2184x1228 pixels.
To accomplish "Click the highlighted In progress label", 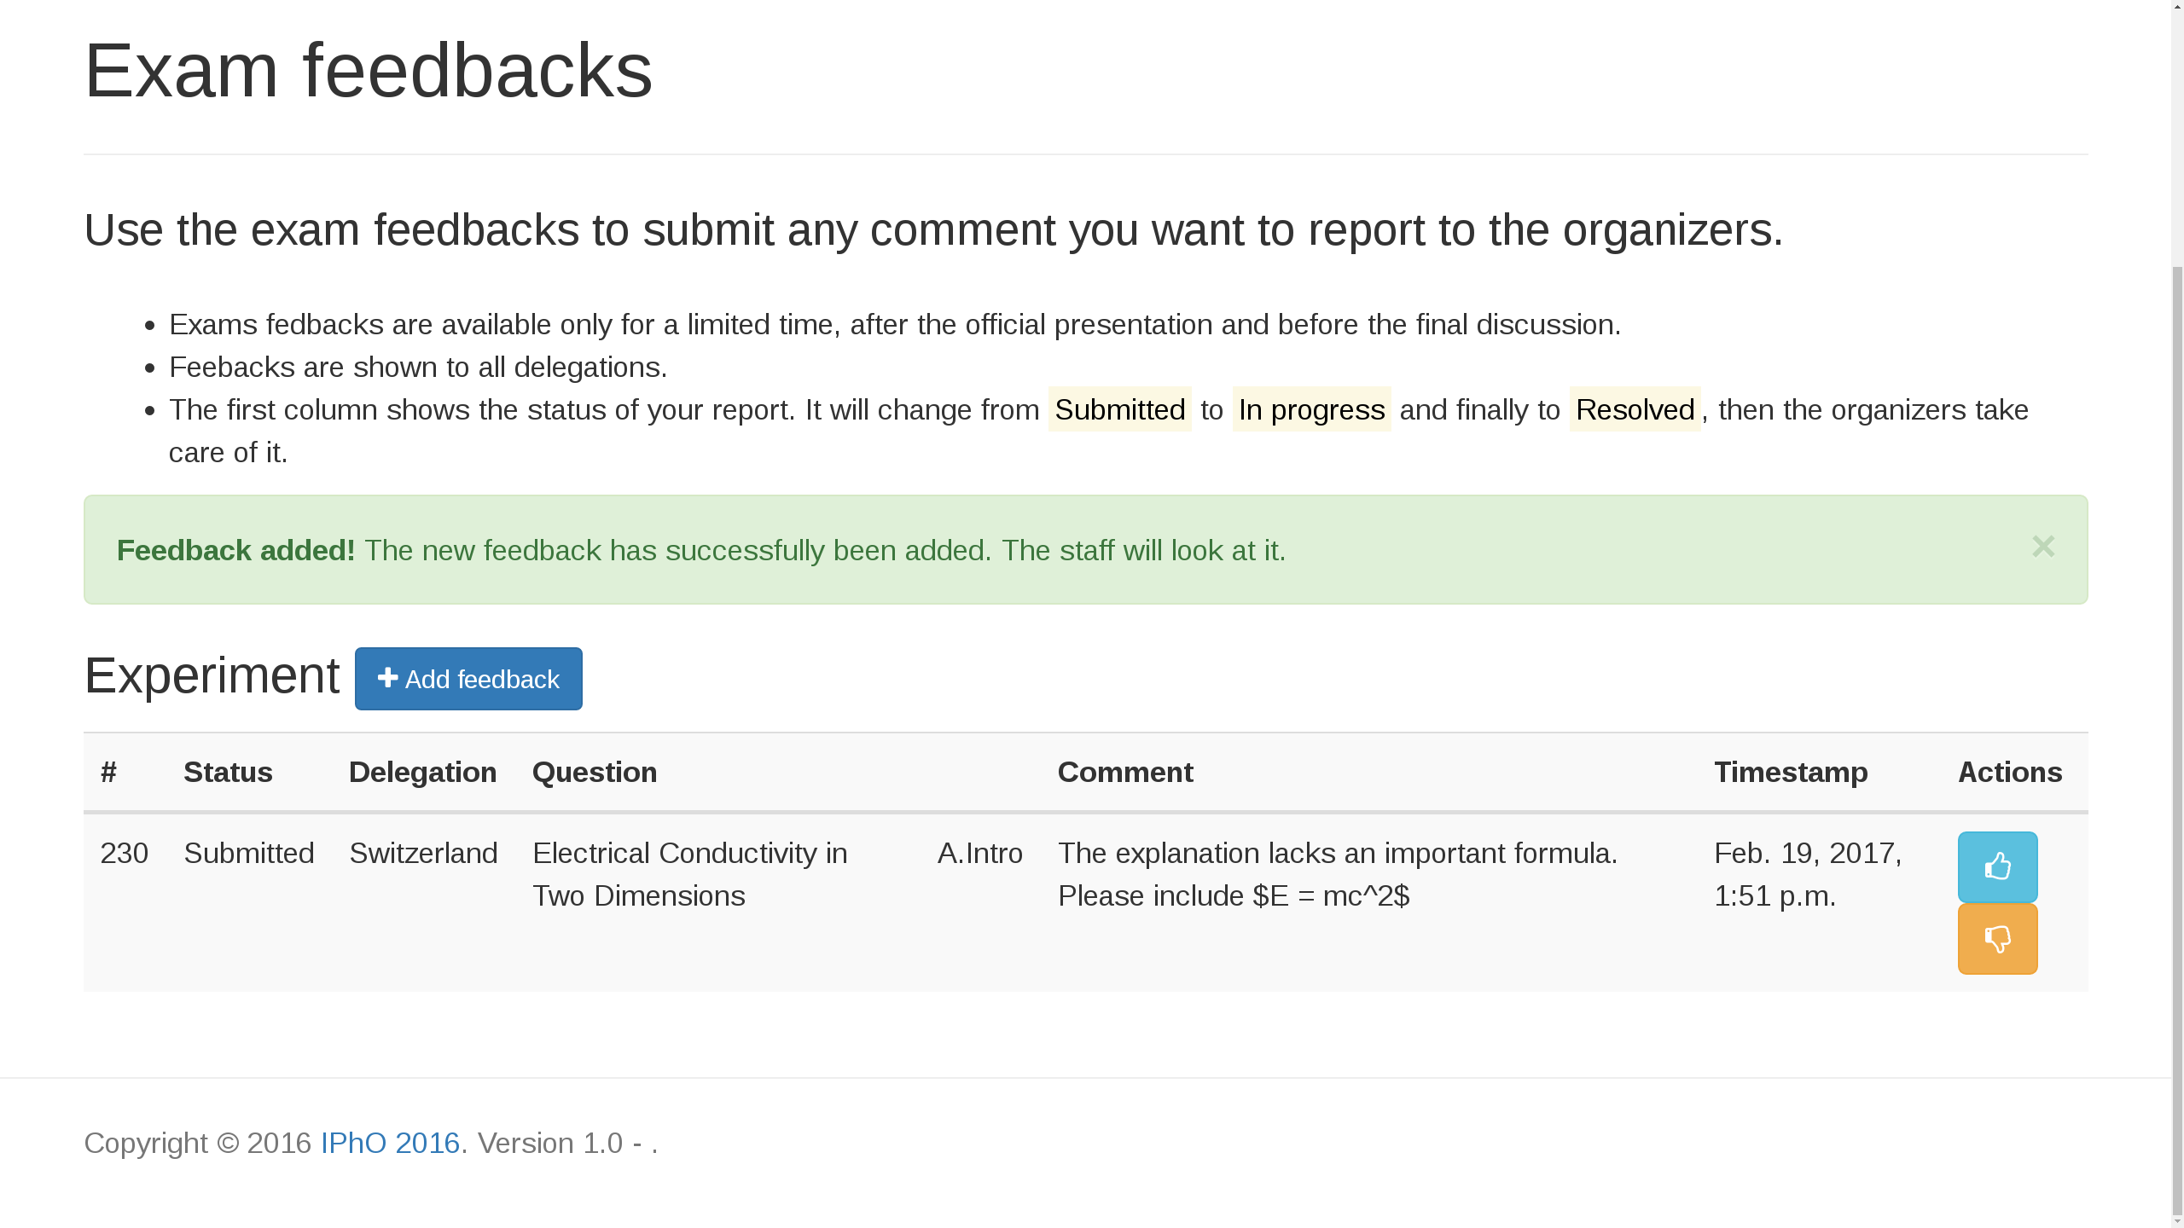I will pos(1311,409).
